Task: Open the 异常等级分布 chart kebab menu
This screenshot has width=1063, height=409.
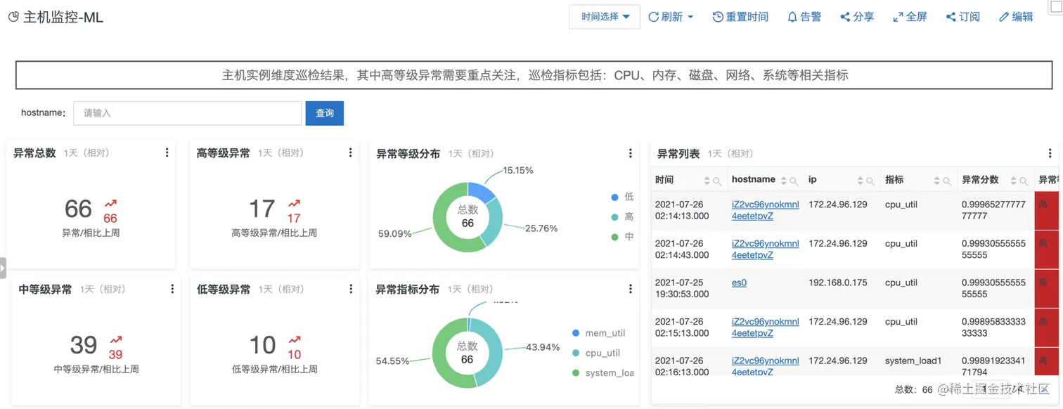Action: 630,153
